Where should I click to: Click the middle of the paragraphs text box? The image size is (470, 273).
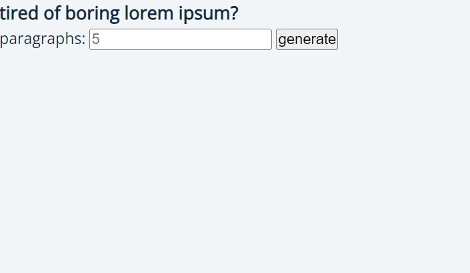pos(181,39)
